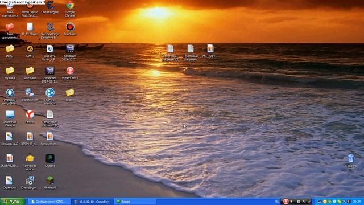Launch the Yandex browser shortcut
364x205 pixels.
click(x=30, y=117)
